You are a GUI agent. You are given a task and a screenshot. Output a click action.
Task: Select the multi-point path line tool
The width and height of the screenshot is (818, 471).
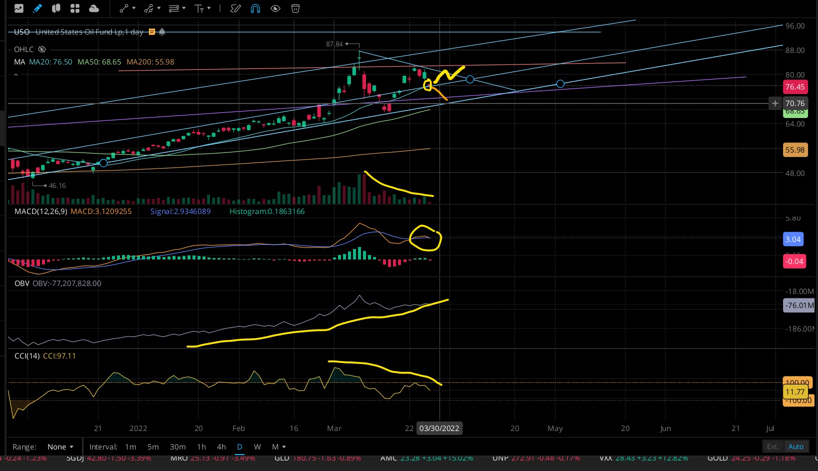[148, 8]
